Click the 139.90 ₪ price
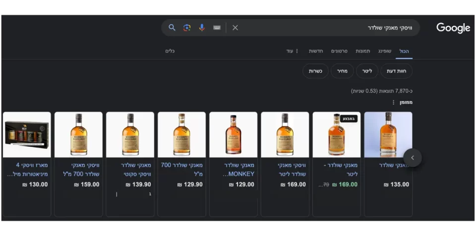The width and height of the screenshot is (476, 236). (x=138, y=184)
